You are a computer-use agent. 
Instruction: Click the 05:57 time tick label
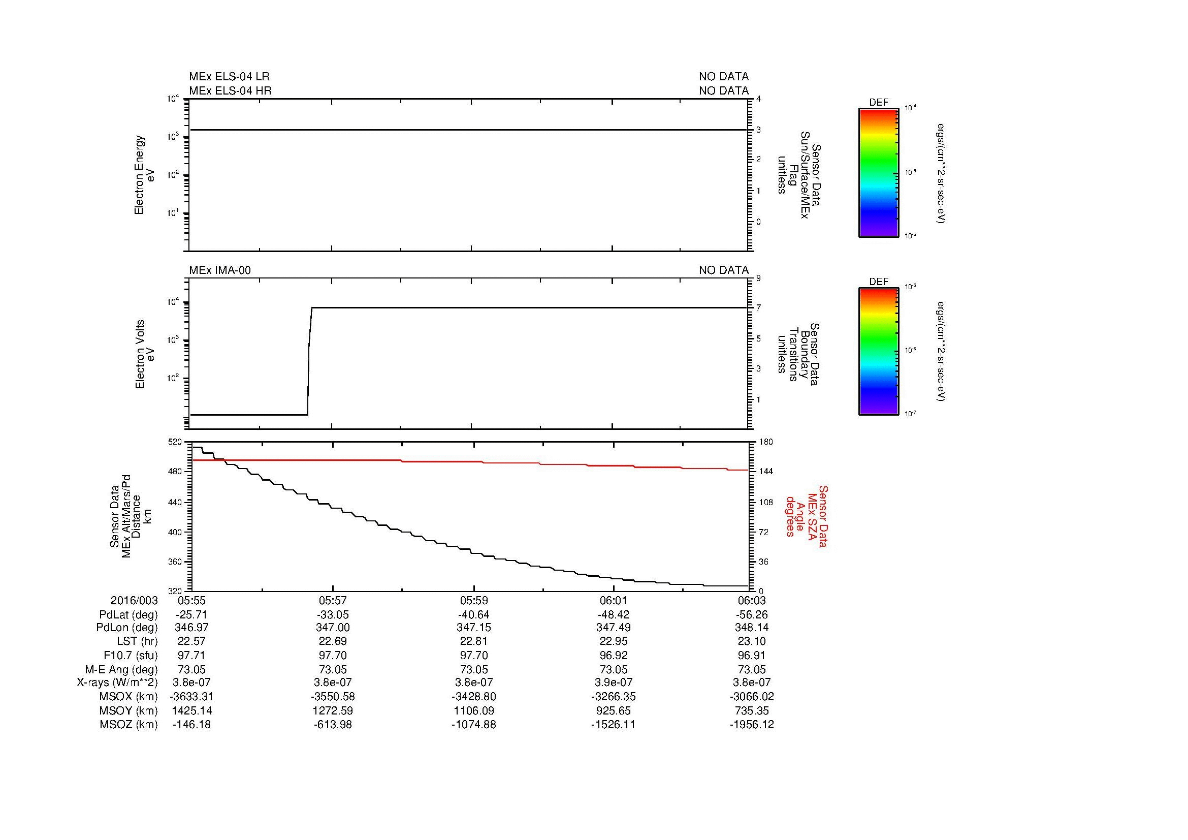click(x=333, y=600)
